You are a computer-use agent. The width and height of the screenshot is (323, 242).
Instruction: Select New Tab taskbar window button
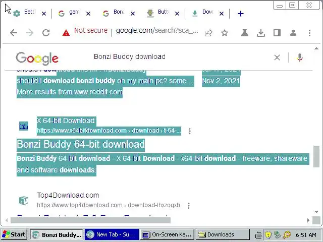[112, 234]
